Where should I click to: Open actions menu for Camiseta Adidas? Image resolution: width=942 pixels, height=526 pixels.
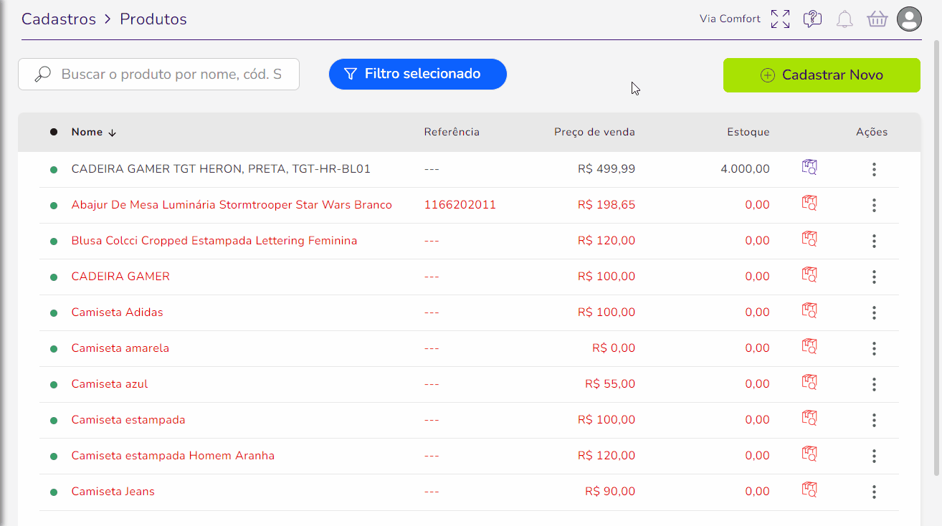point(874,312)
